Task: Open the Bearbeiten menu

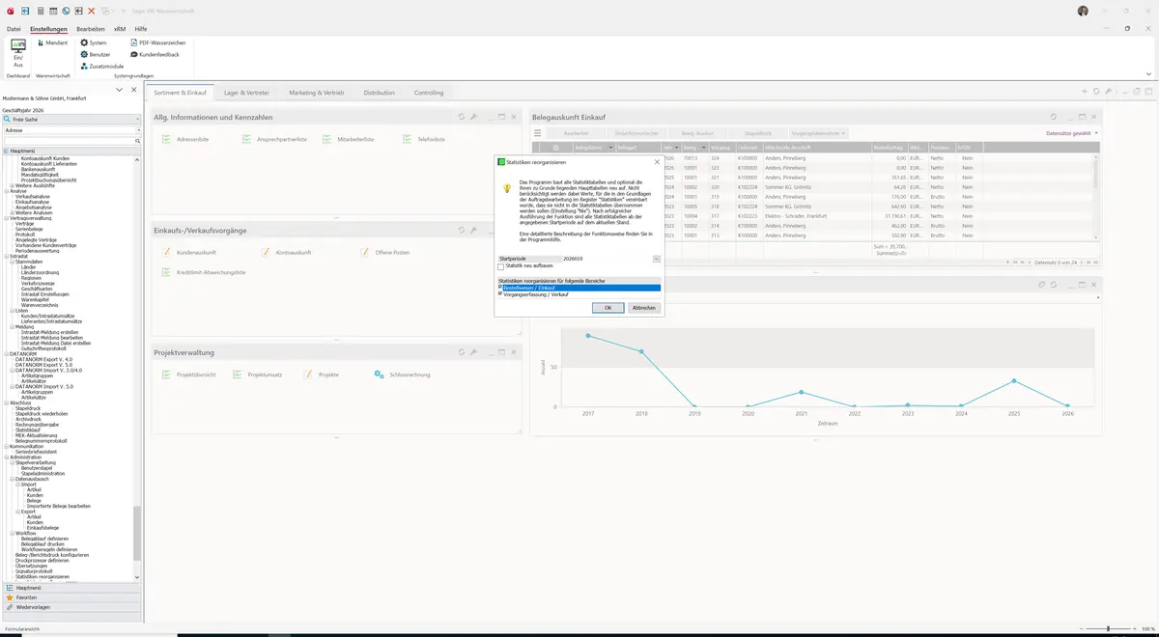Action: 91,29
